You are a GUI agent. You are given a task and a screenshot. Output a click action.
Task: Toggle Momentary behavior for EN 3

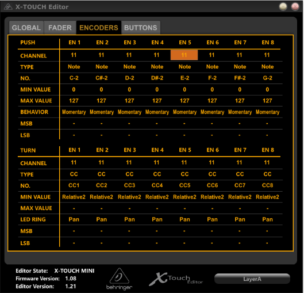coord(129,112)
